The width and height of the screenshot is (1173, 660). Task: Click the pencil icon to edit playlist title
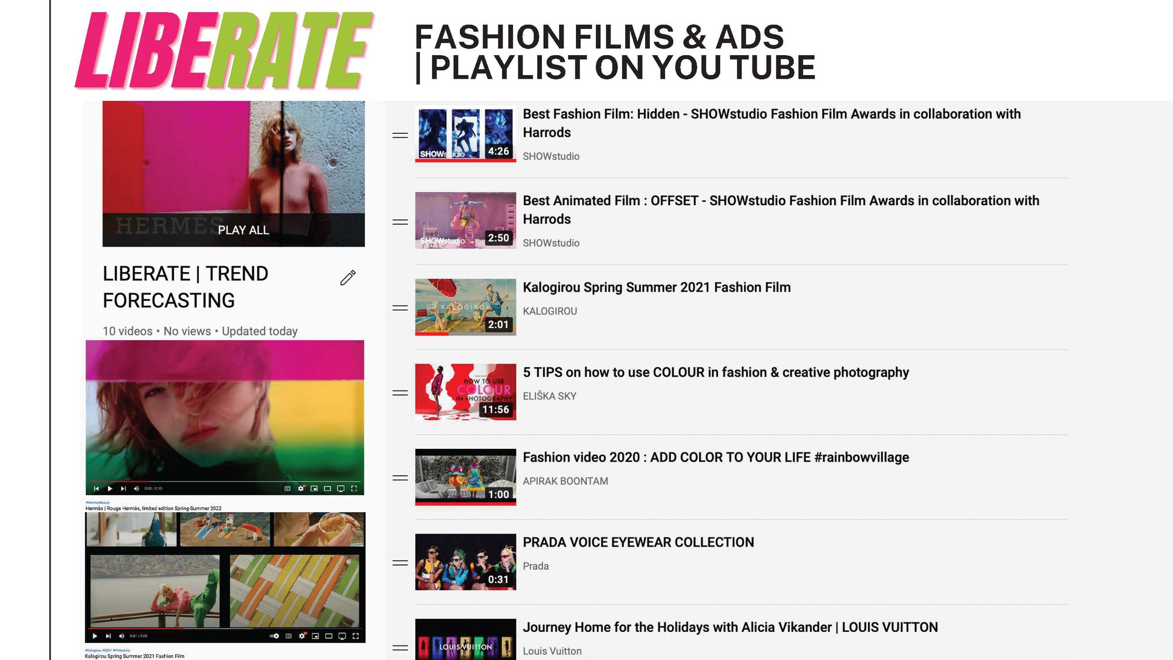(348, 277)
